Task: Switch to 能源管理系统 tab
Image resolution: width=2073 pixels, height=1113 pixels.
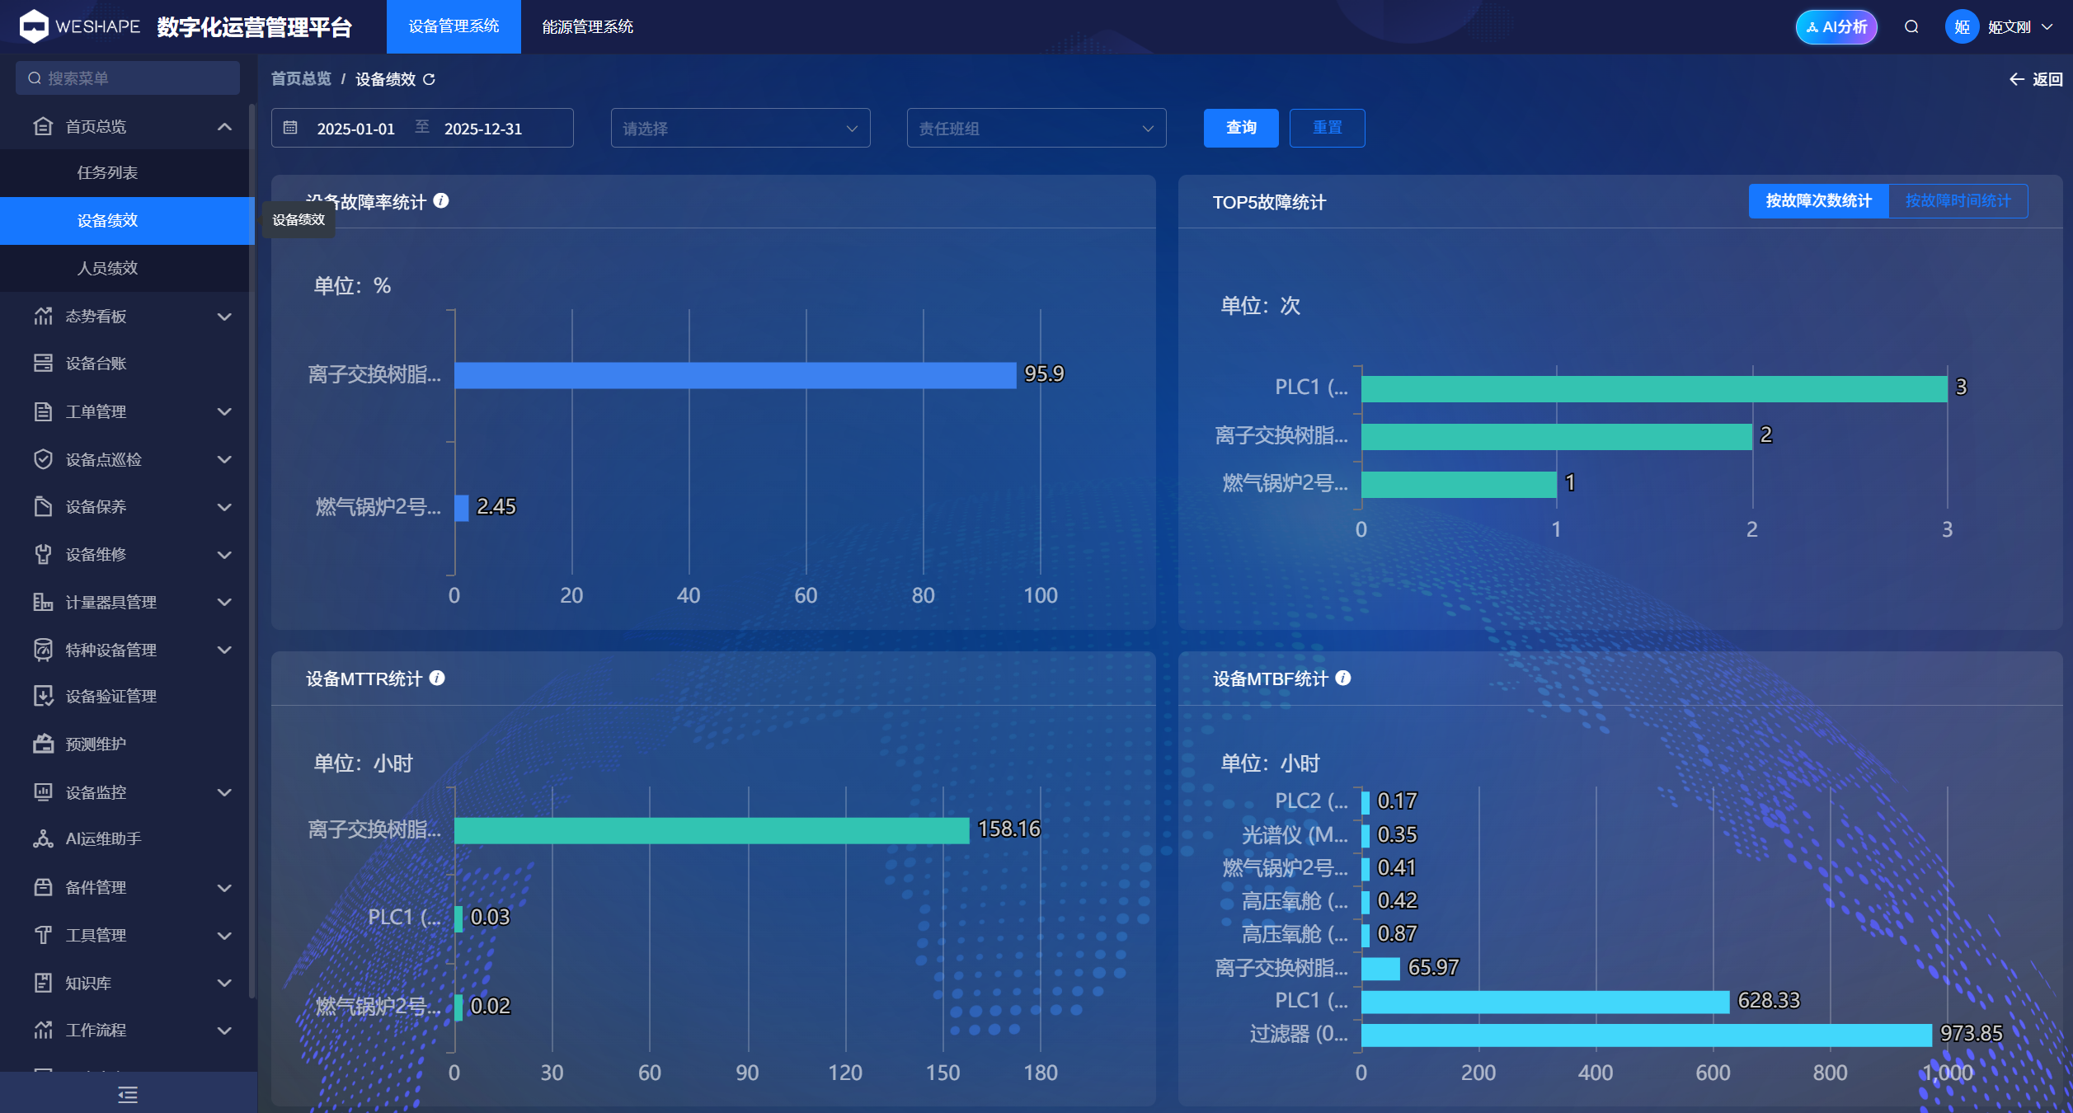Action: click(587, 26)
